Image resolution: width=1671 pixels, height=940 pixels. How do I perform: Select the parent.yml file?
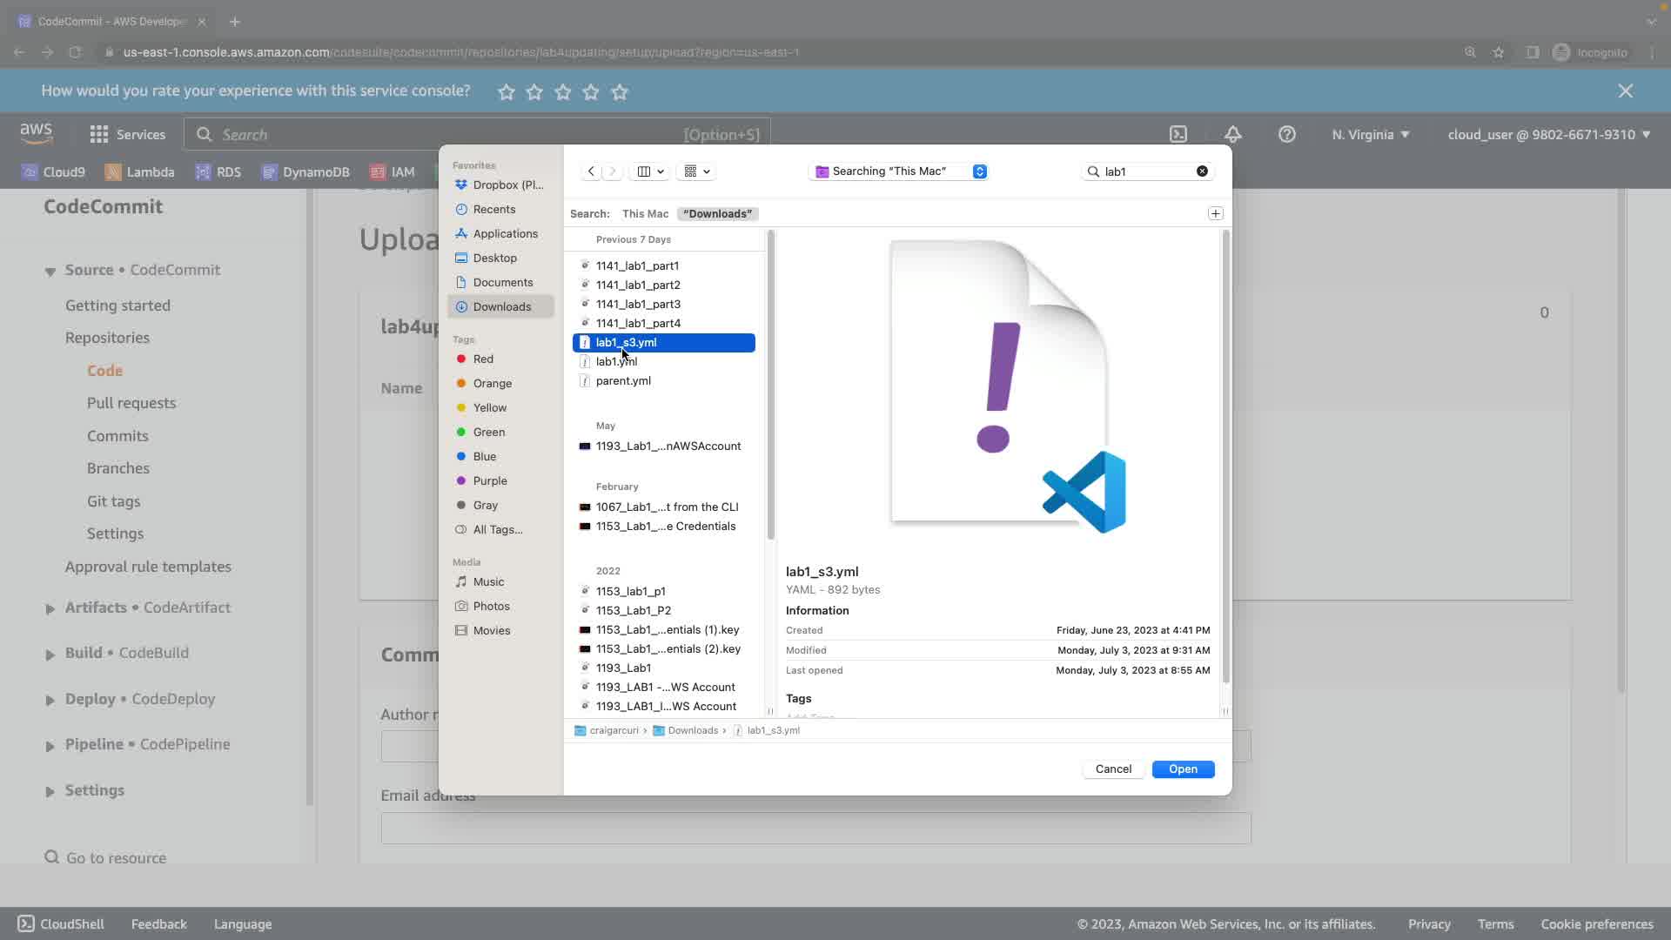tap(623, 380)
